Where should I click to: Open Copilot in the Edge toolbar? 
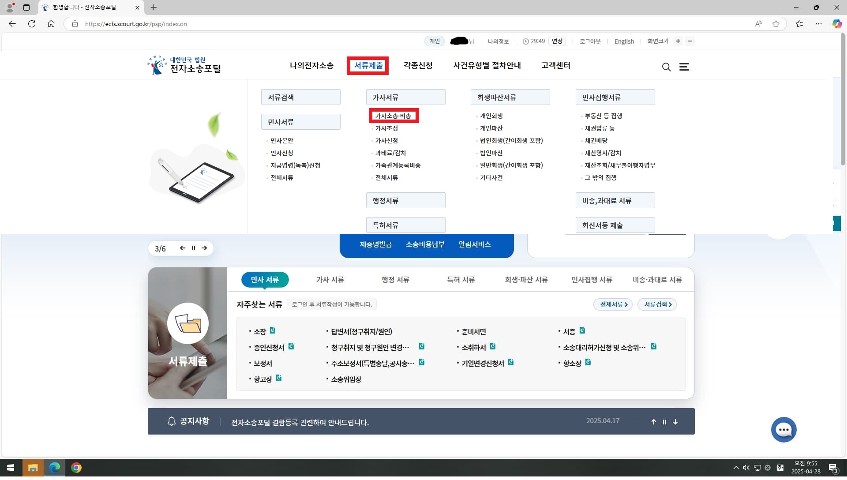tap(836, 24)
